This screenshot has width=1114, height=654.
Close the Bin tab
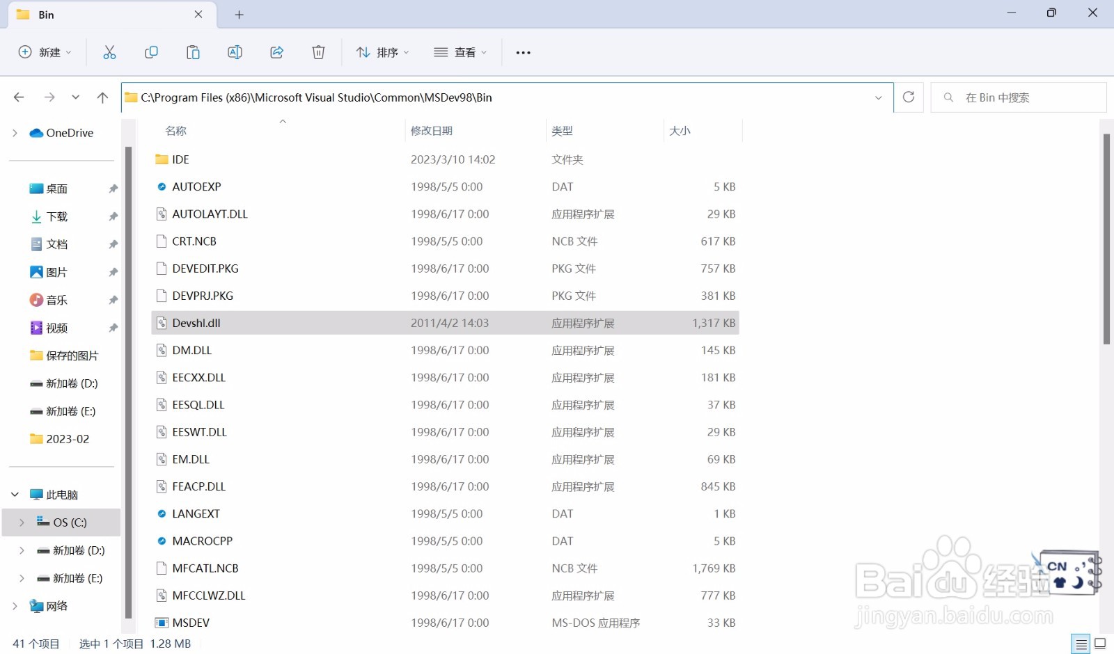point(198,15)
